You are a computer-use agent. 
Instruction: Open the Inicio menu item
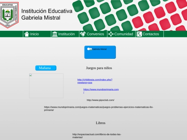[37, 34]
